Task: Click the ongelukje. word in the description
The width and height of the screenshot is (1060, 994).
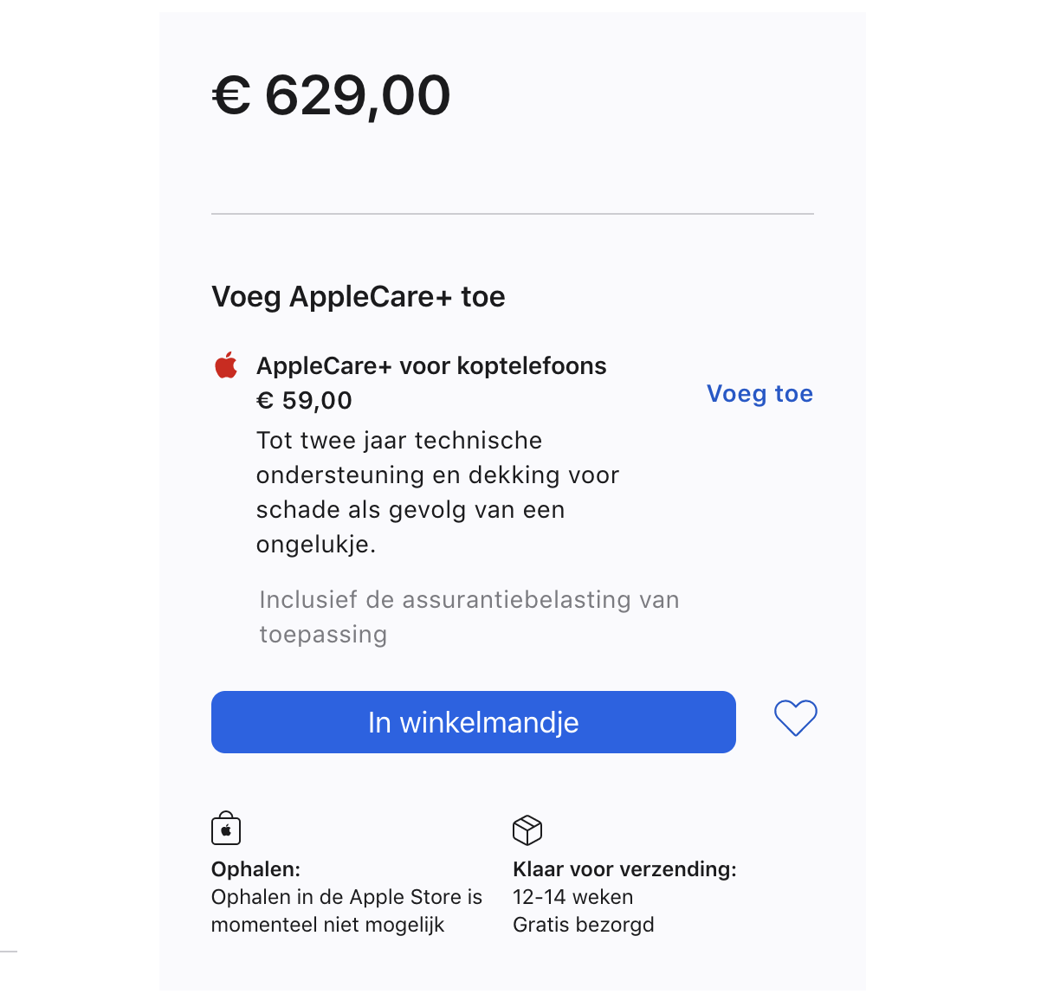Action: pos(316,545)
